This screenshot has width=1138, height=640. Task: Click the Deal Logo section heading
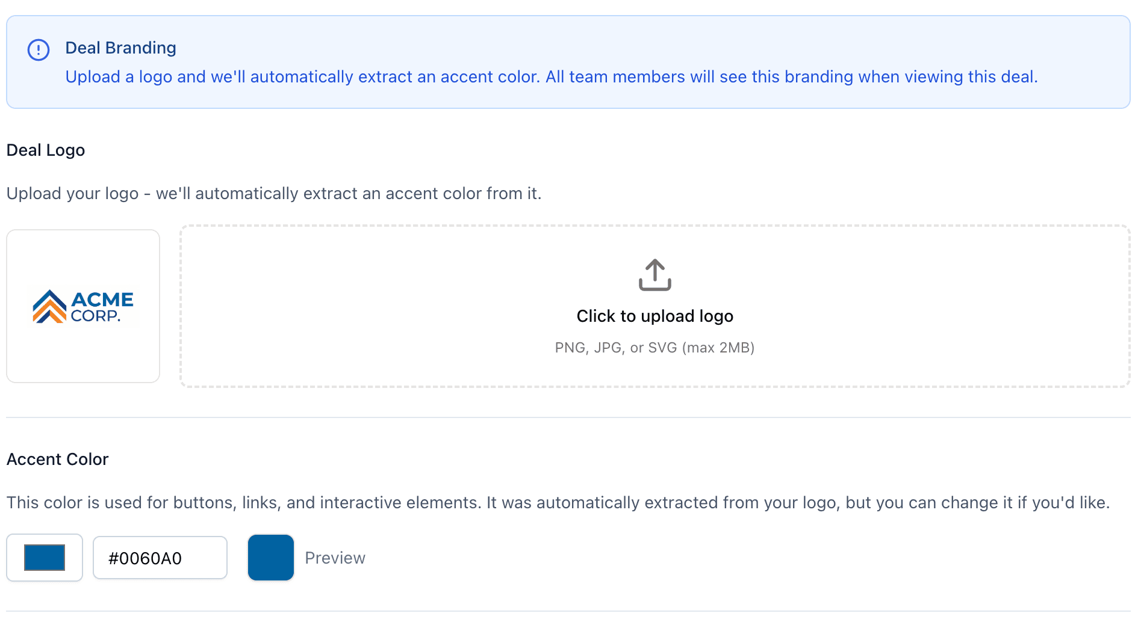point(45,150)
